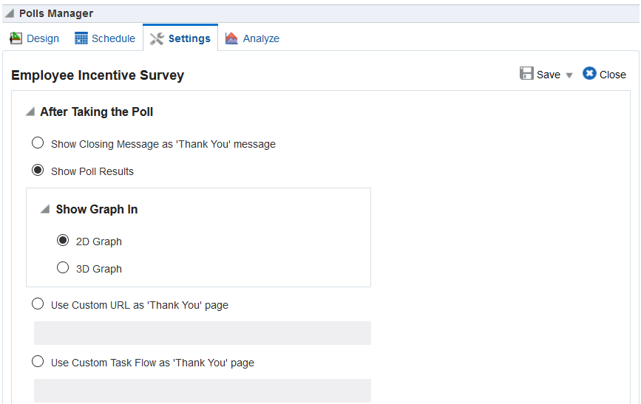This screenshot has width=641, height=404.
Task: Click the Analyze chart icon
Action: tap(232, 38)
